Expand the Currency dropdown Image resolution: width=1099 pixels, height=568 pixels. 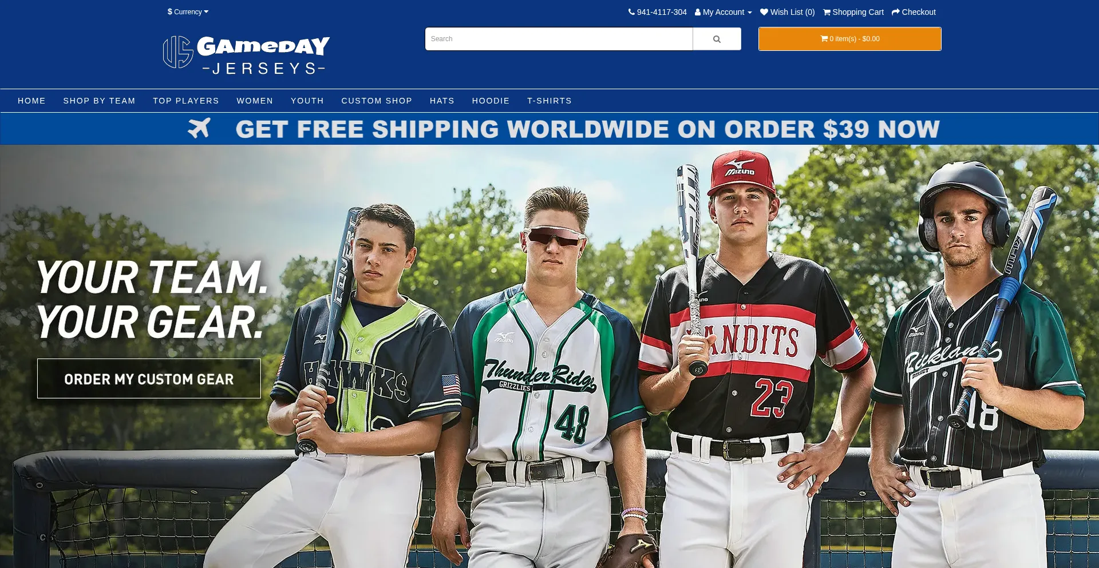click(x=188, y=12)
